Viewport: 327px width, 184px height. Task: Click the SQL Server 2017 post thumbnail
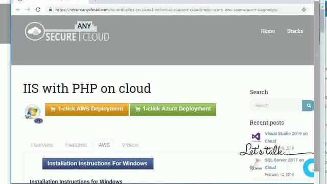tap(256, 164)
